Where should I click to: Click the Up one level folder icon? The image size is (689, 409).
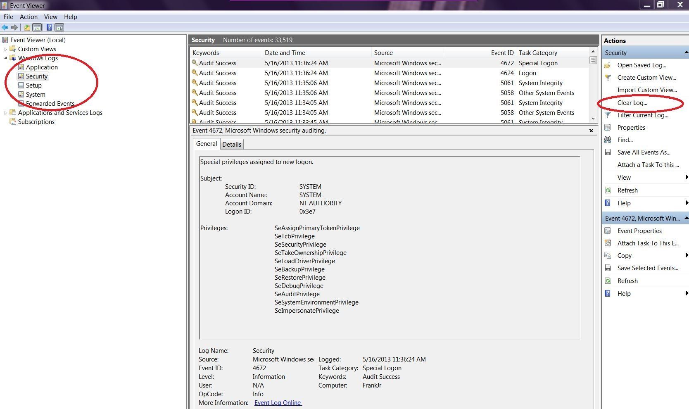tap(27, 28)
